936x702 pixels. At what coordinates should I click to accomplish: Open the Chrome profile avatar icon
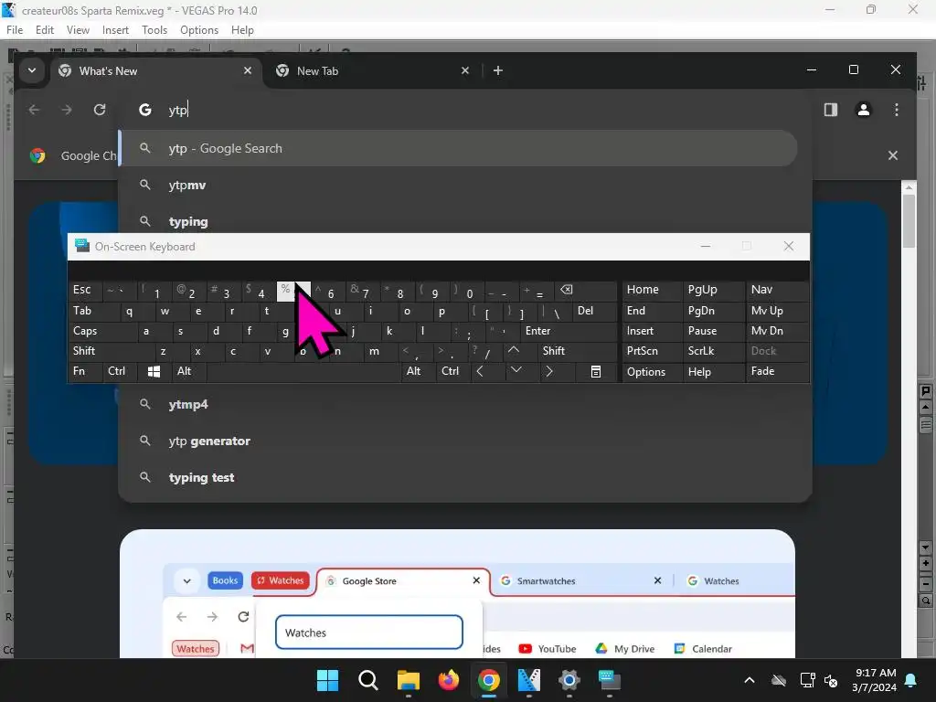[864, 110]
